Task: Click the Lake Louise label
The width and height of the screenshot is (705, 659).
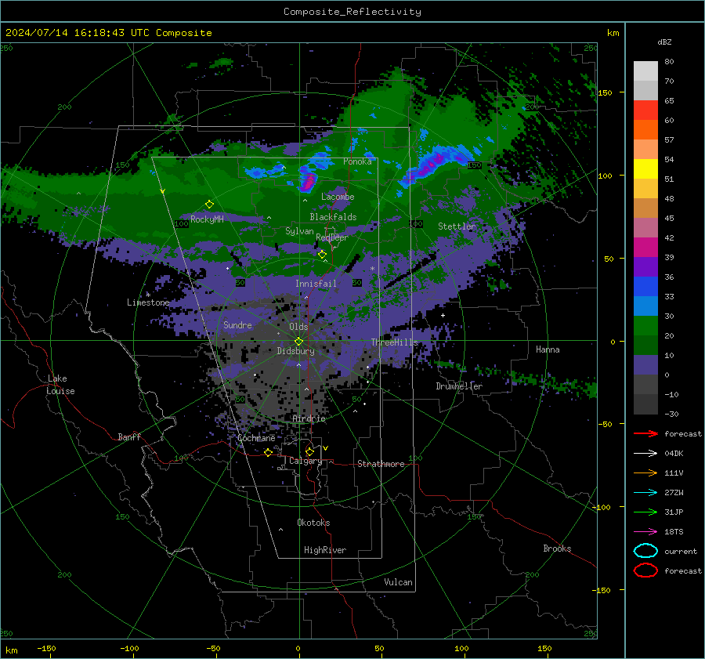Action: tap(60, 385)
